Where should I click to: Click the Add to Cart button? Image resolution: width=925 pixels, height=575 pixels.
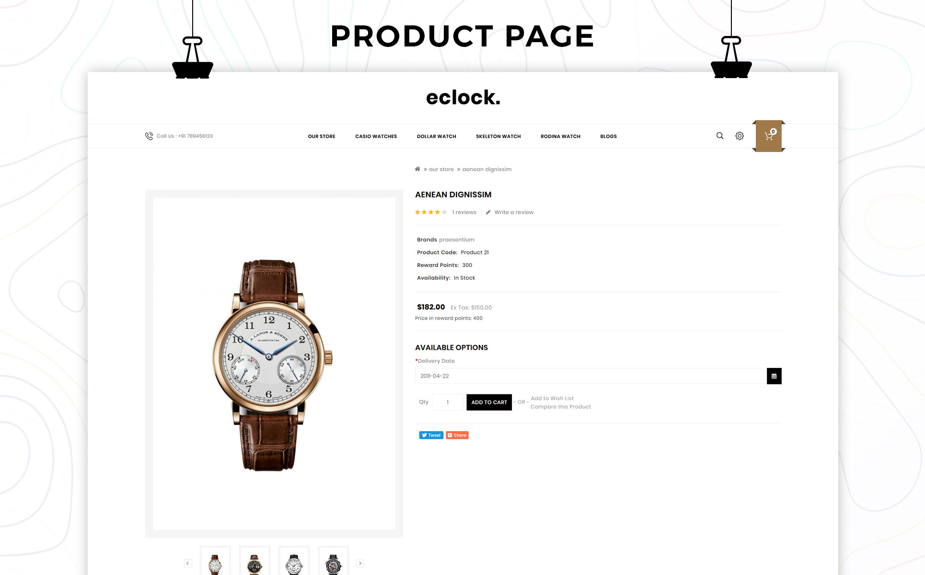(489, 402)
